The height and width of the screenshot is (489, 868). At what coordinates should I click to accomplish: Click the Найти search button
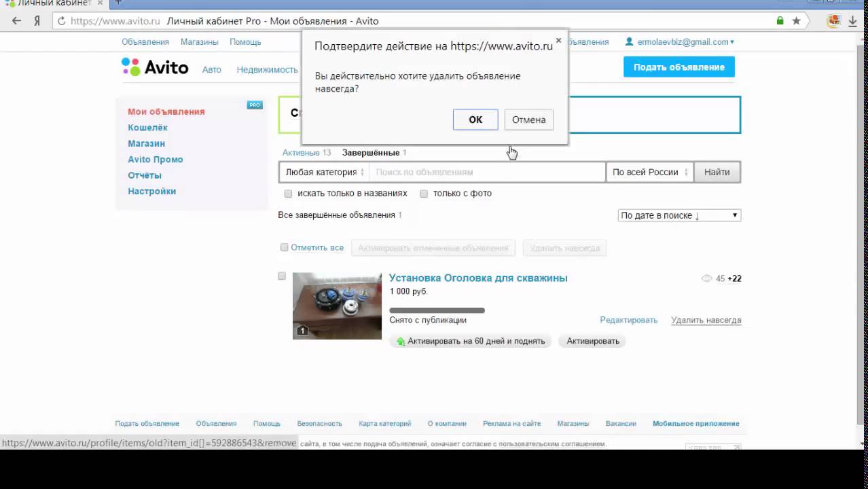point(717,172)
